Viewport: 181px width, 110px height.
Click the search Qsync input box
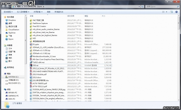161,7
